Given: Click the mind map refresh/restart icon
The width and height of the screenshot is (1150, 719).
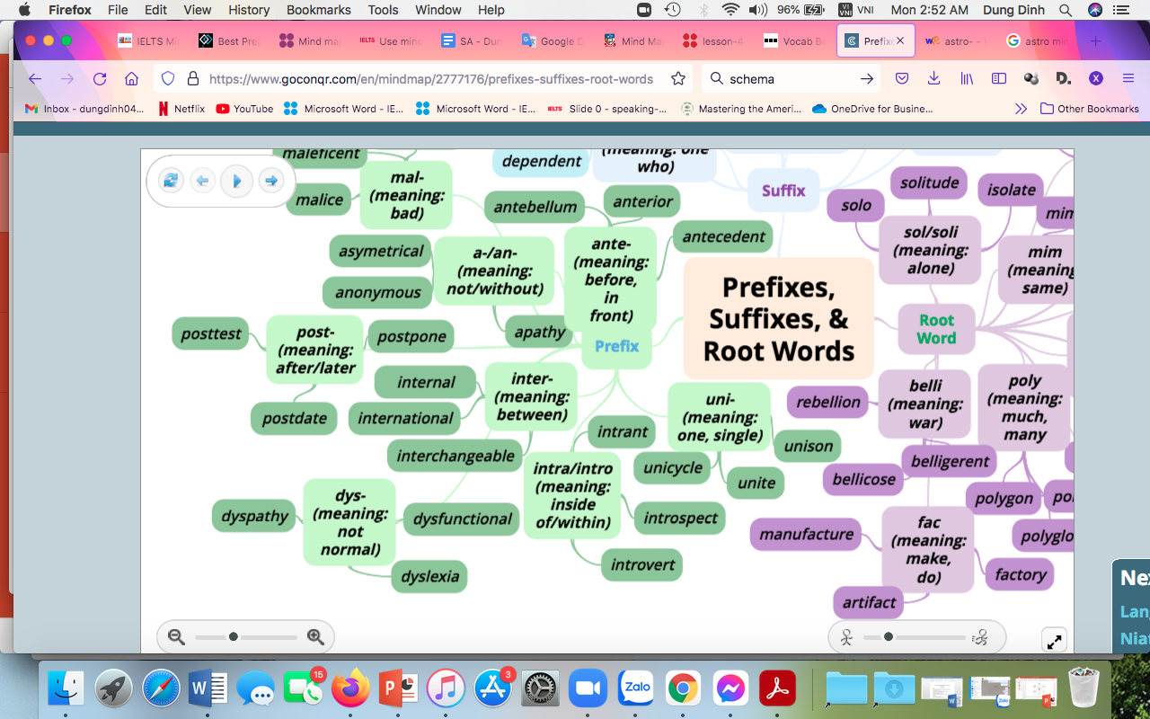Looking at the screenshot, I should [171, 181].
